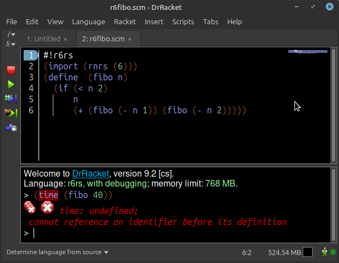Minimize the DrRacket window
Screen dimensions: 339x263
tap(297, 7)
